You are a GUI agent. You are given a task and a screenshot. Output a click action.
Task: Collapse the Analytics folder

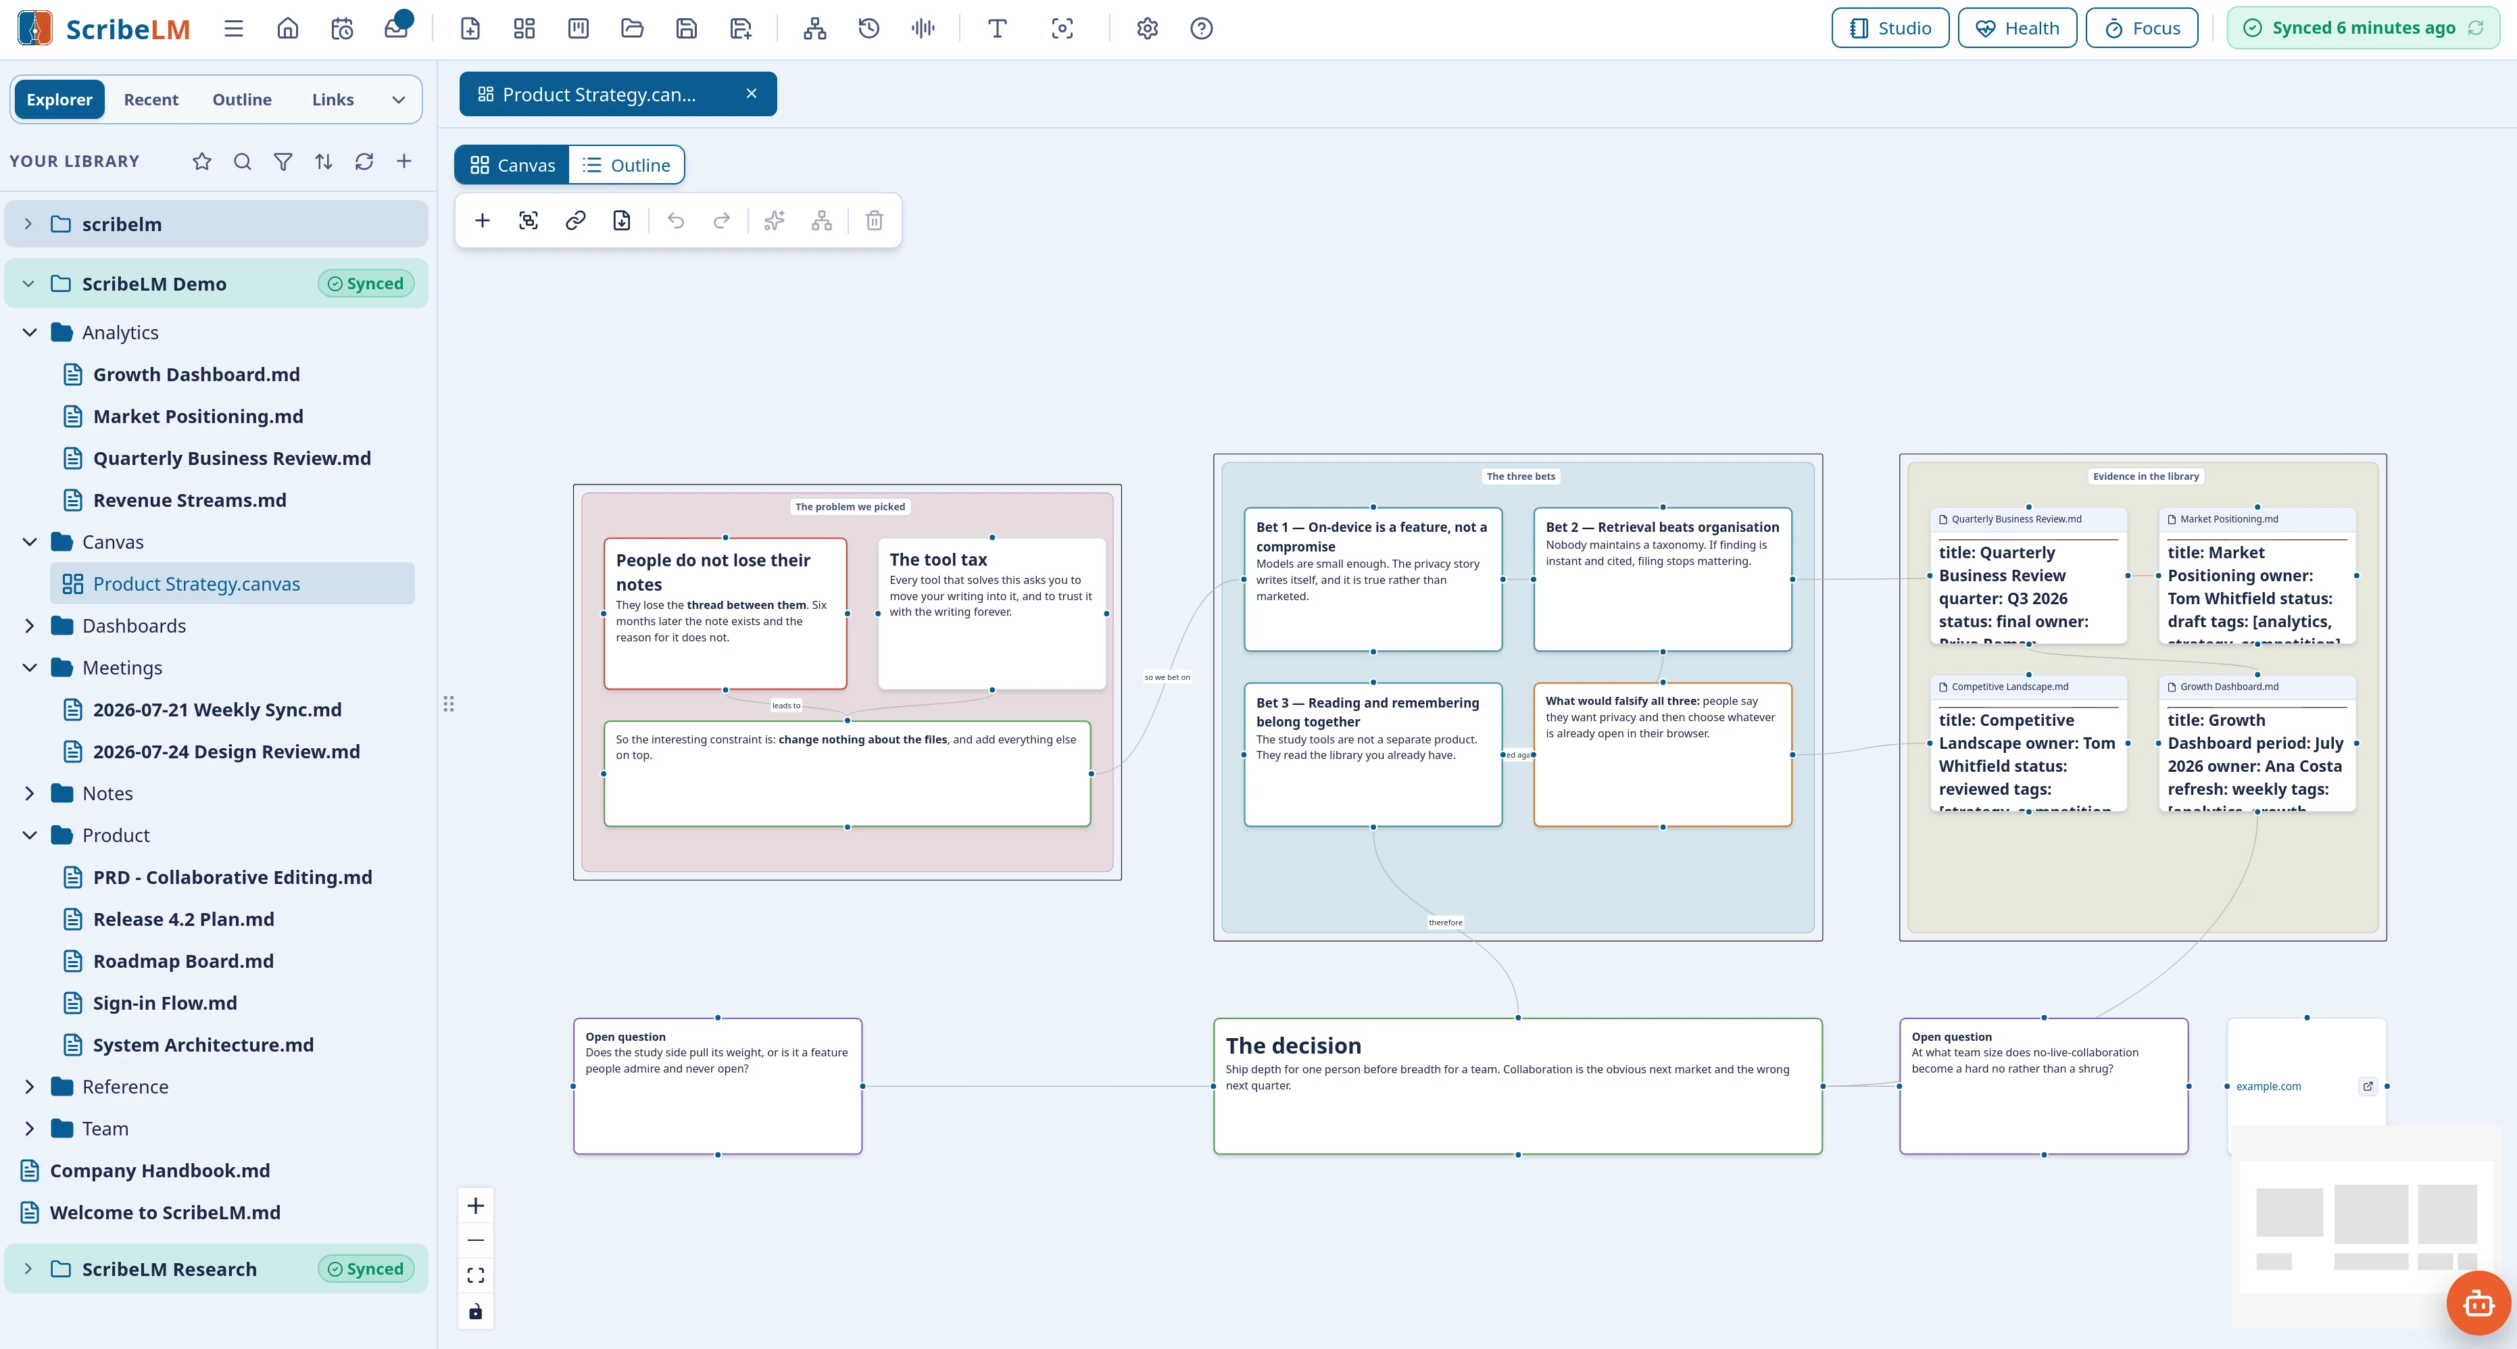pos(30,332)
